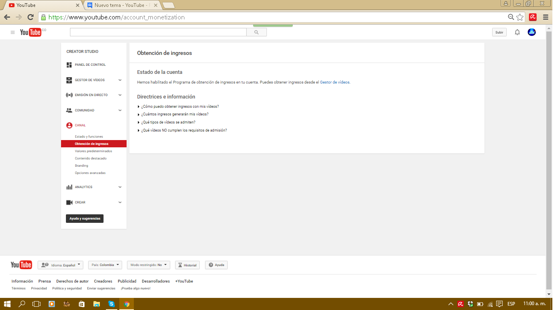
Task: Click the Canal person icon
Action: (69, 126)
